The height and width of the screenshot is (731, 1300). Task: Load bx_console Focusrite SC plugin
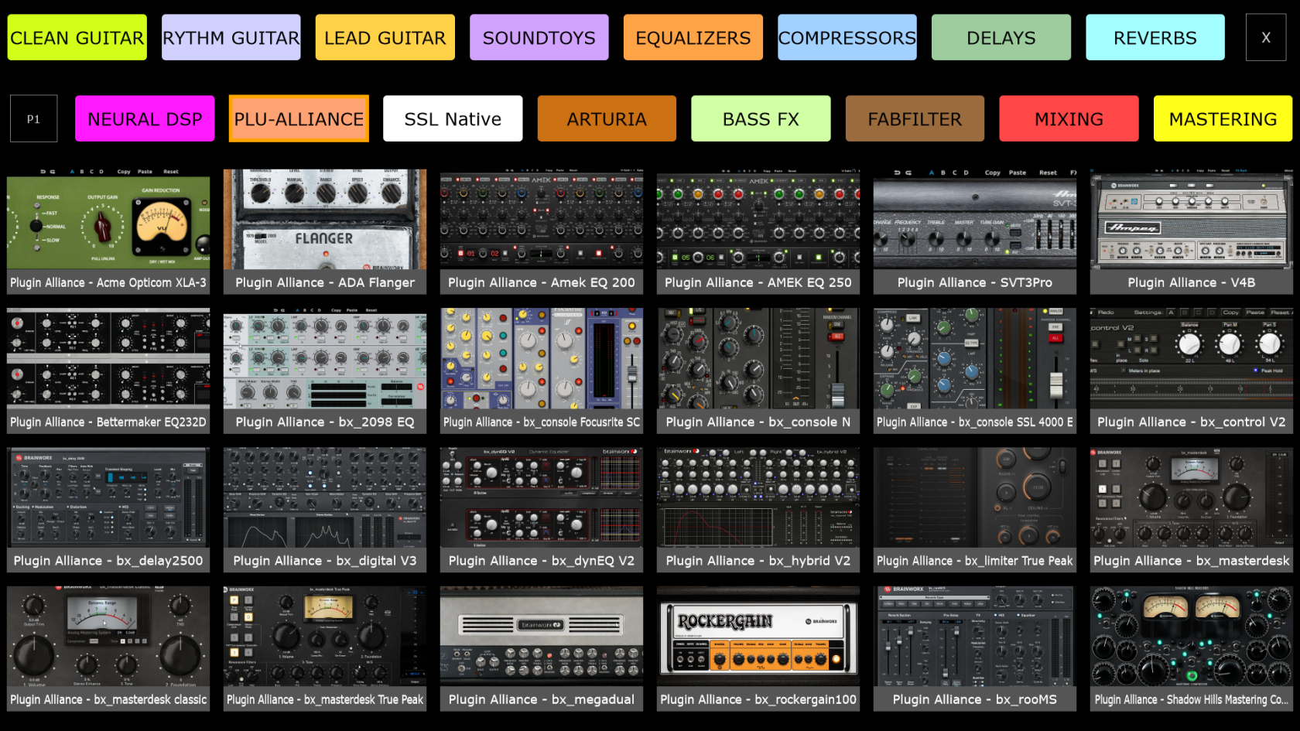coord(542,371)
